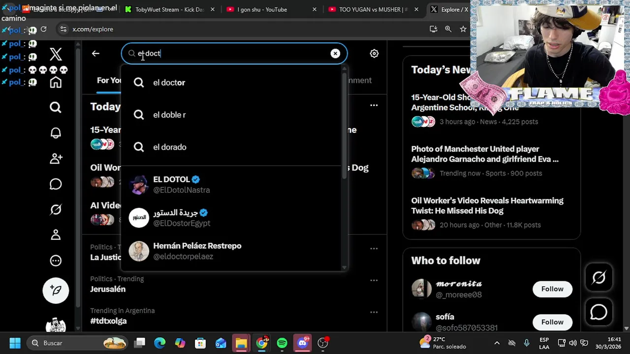The image size is (630, 354).
Task: Select the 'el doctor' search suggestion
Action: (x=232, y=83)
